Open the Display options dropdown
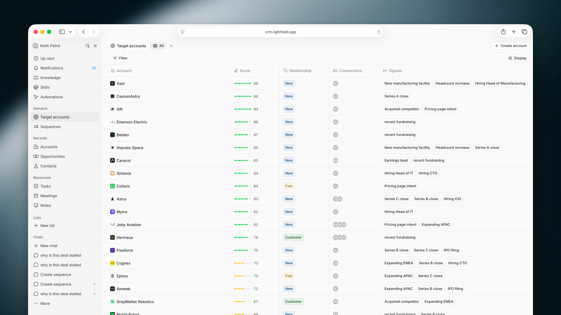 [517, 58]
